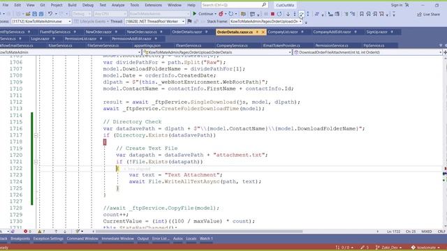Click the Undo arrow icon
Screen dimensions: 447x251
point(50,14)
